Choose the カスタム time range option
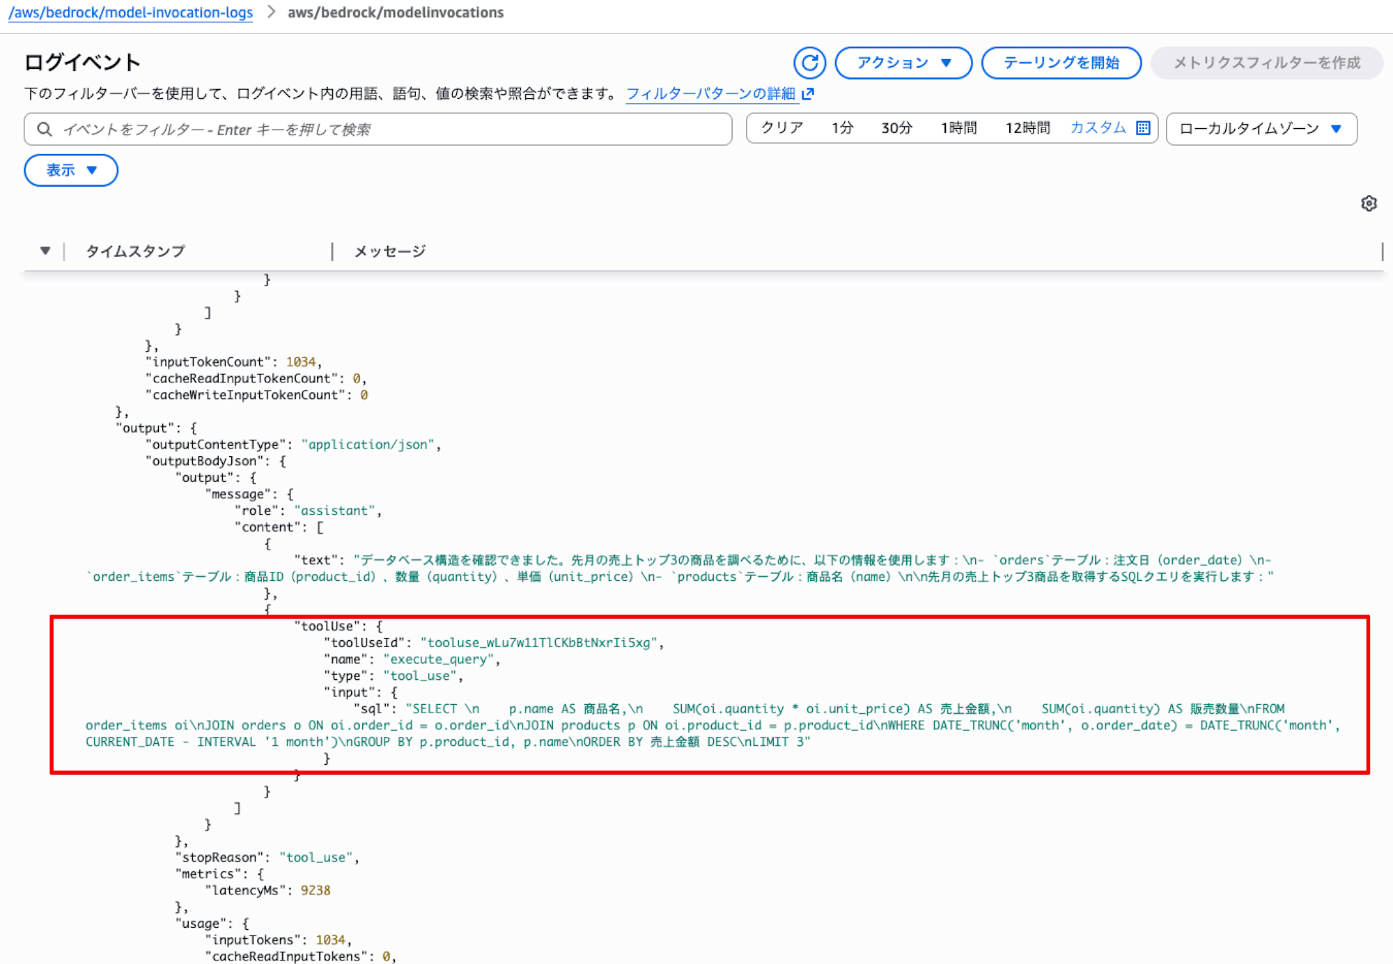 (x=1098, y=128)
